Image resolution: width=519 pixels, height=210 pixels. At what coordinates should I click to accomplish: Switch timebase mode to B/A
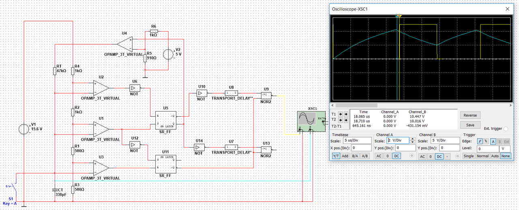point(355,156)
